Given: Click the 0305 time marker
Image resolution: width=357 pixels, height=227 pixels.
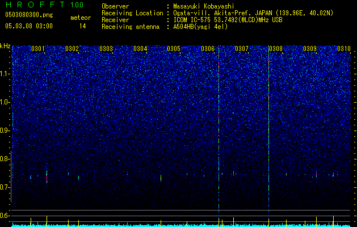Looking at the screenshot, I should 174,49.
